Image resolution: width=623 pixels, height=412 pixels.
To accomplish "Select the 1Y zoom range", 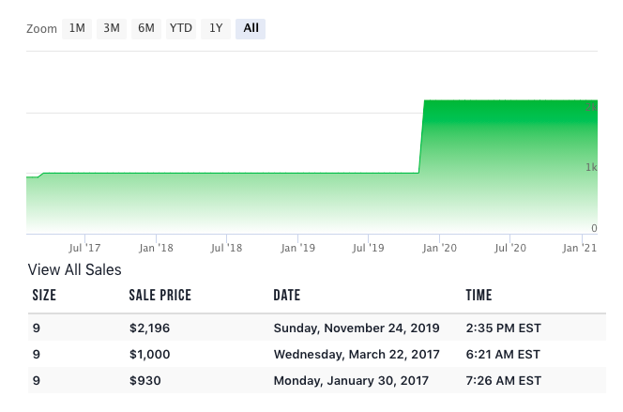I will pyautogui.click(x=216, y=28).
